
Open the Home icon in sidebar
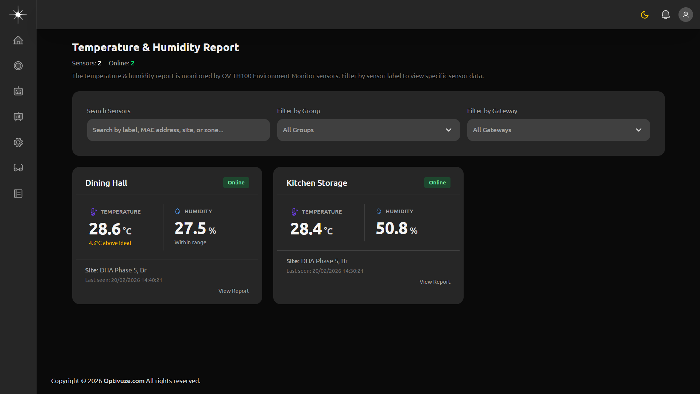18,40
